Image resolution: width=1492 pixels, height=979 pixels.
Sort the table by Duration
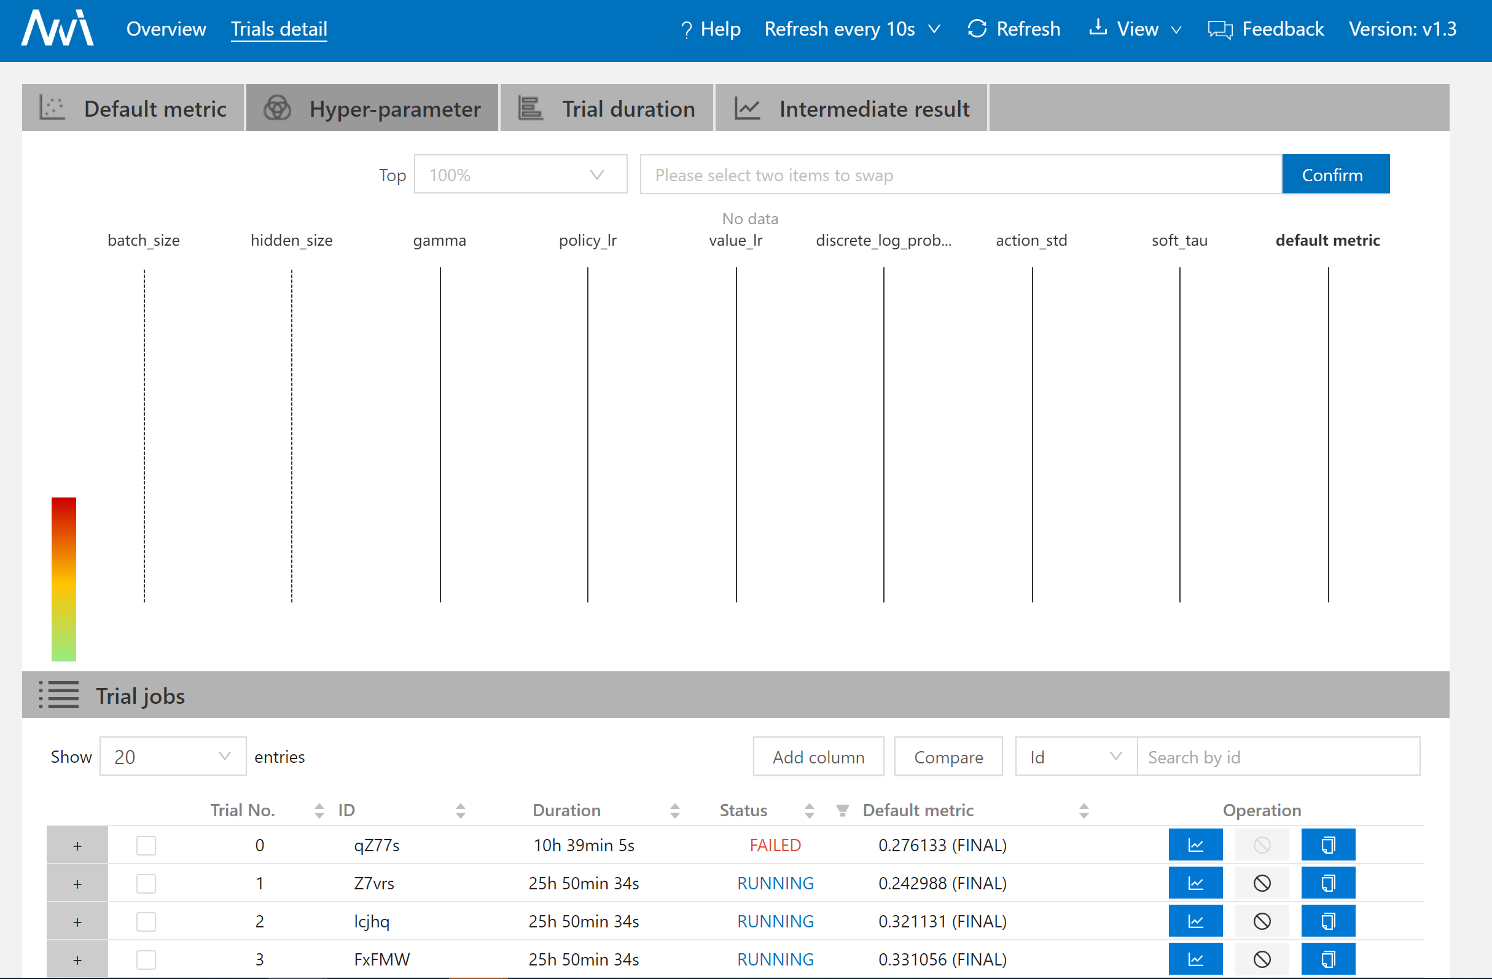coord(675,811)
